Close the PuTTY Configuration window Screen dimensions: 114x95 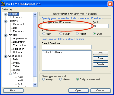click(110, 4)
